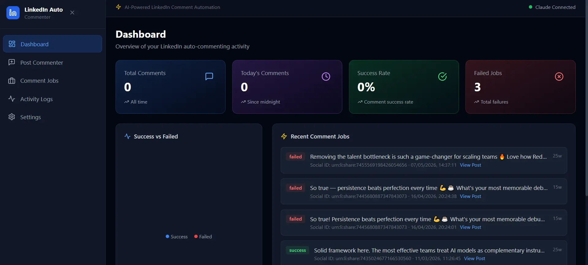
Task: Click the LinkedIn Auto Commenter logo icon
Action: point(13,13)
